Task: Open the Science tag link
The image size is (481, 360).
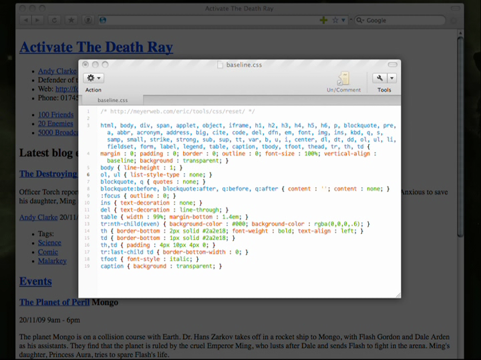Action: pos(49,243)
